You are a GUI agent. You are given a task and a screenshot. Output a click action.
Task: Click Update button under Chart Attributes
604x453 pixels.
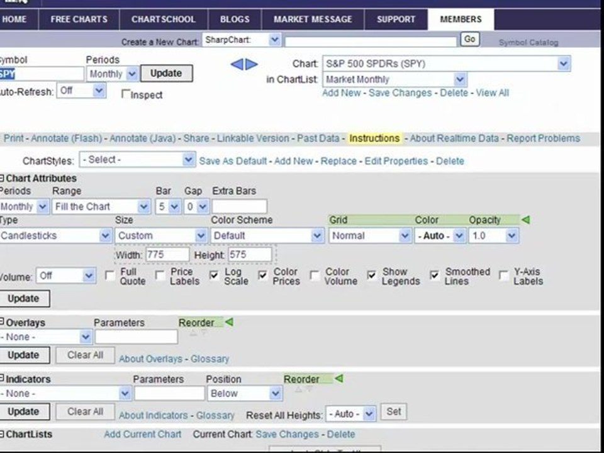pos(24,298)
